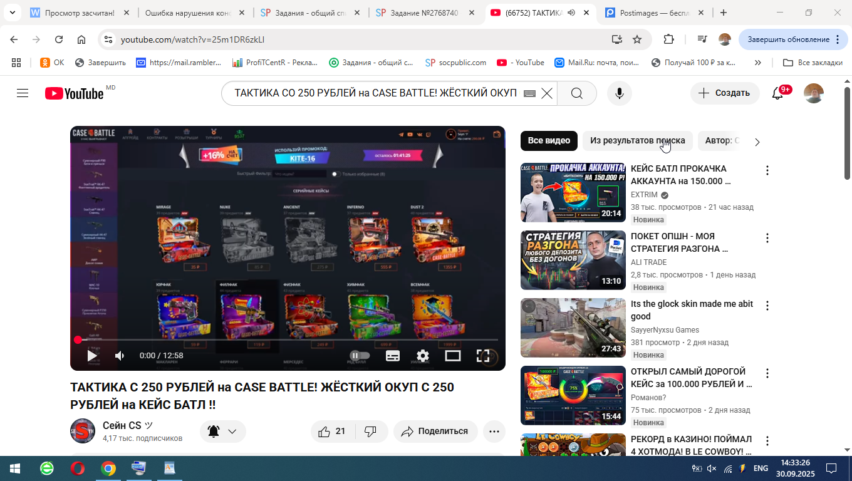This screenshot has width=852, height=481.
Task: Open ОТКРЫЛ САМЫЙ ДОРОГОЙ КЕЙС video title
Action: (692, 378)
